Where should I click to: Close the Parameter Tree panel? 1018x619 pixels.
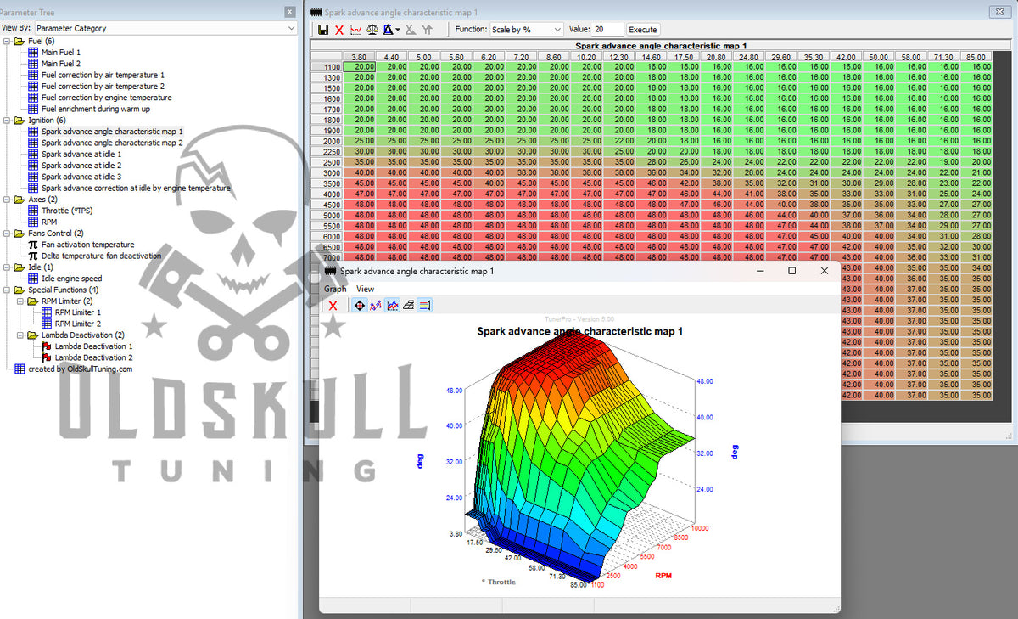[x=290, y=12]
